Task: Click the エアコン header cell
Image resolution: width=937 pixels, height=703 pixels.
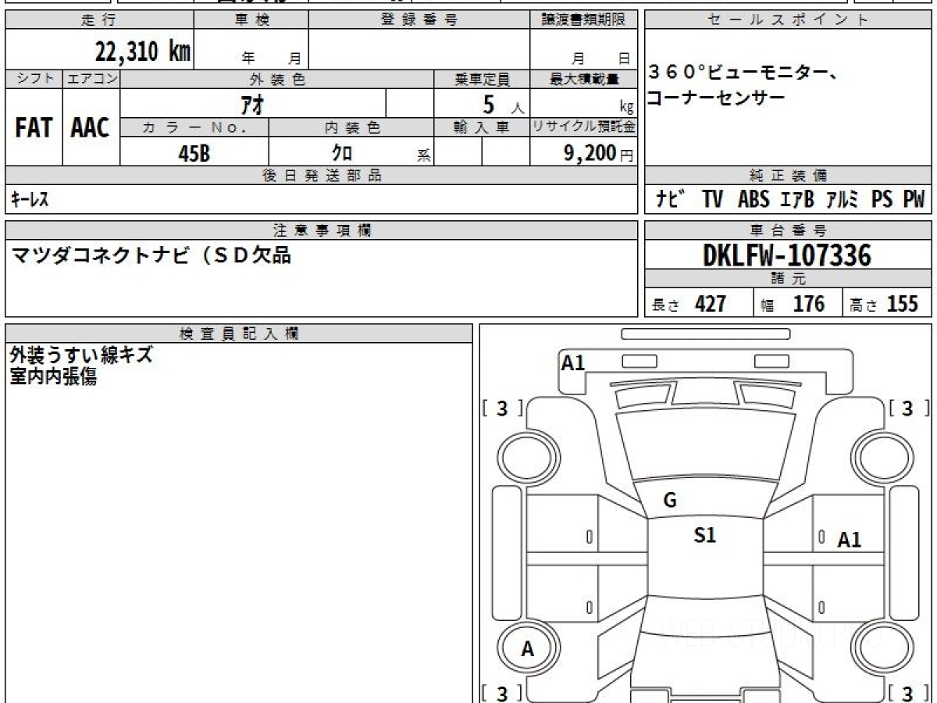Action: [91, 79]
